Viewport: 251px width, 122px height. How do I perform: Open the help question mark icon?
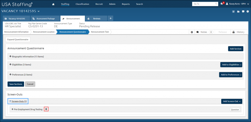coord(248,11)
